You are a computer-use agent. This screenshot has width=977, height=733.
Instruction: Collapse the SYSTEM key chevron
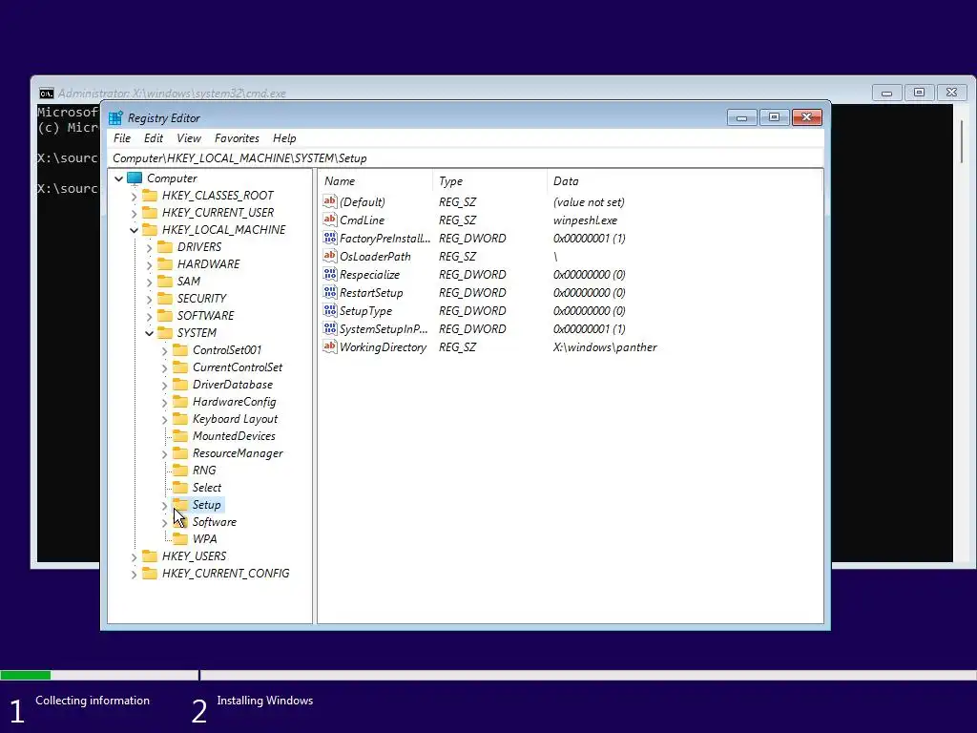point(149,333)
